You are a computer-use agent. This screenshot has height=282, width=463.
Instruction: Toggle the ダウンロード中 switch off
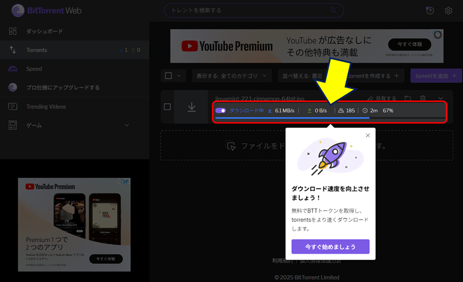coord(221,110)
